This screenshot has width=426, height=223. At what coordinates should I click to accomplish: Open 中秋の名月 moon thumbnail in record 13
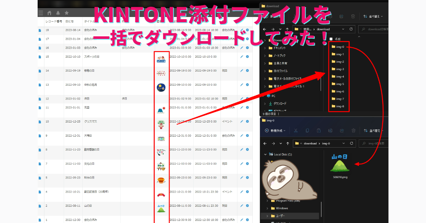tap(161, 87)
